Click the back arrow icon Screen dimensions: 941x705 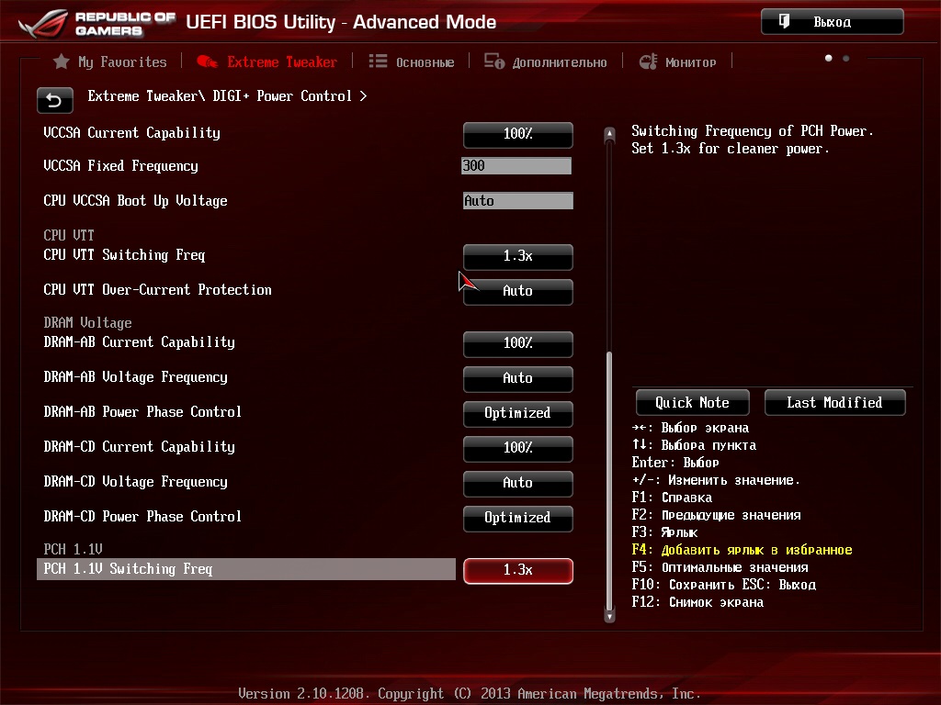pyautogui.click(x=54, y=100)
